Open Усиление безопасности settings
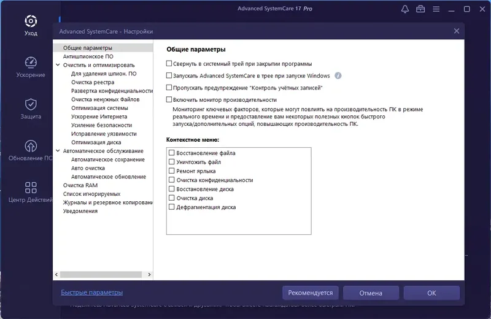Image resolution: width=491 pixels, height=319 pixels. pos(101,125)
